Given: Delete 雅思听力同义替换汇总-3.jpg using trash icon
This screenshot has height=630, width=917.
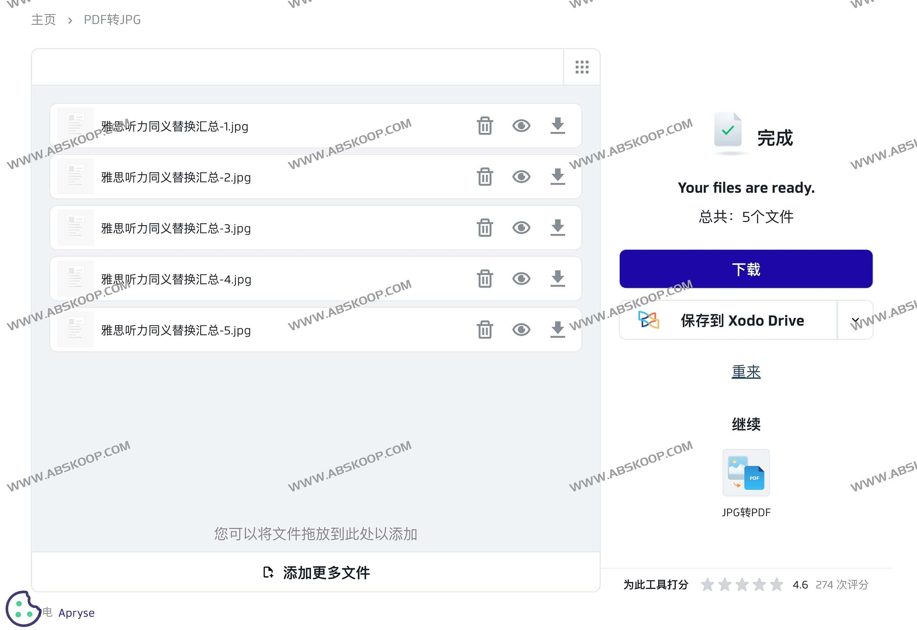Looking at the screenshot, I should pos(485,228).
